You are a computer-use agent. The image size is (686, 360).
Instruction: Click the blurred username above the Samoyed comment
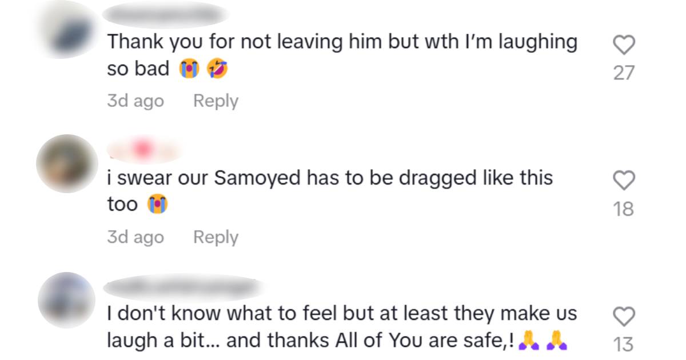coord(146,150)
